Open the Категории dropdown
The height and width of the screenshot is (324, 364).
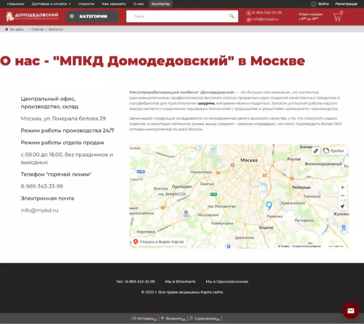point(92,16)
